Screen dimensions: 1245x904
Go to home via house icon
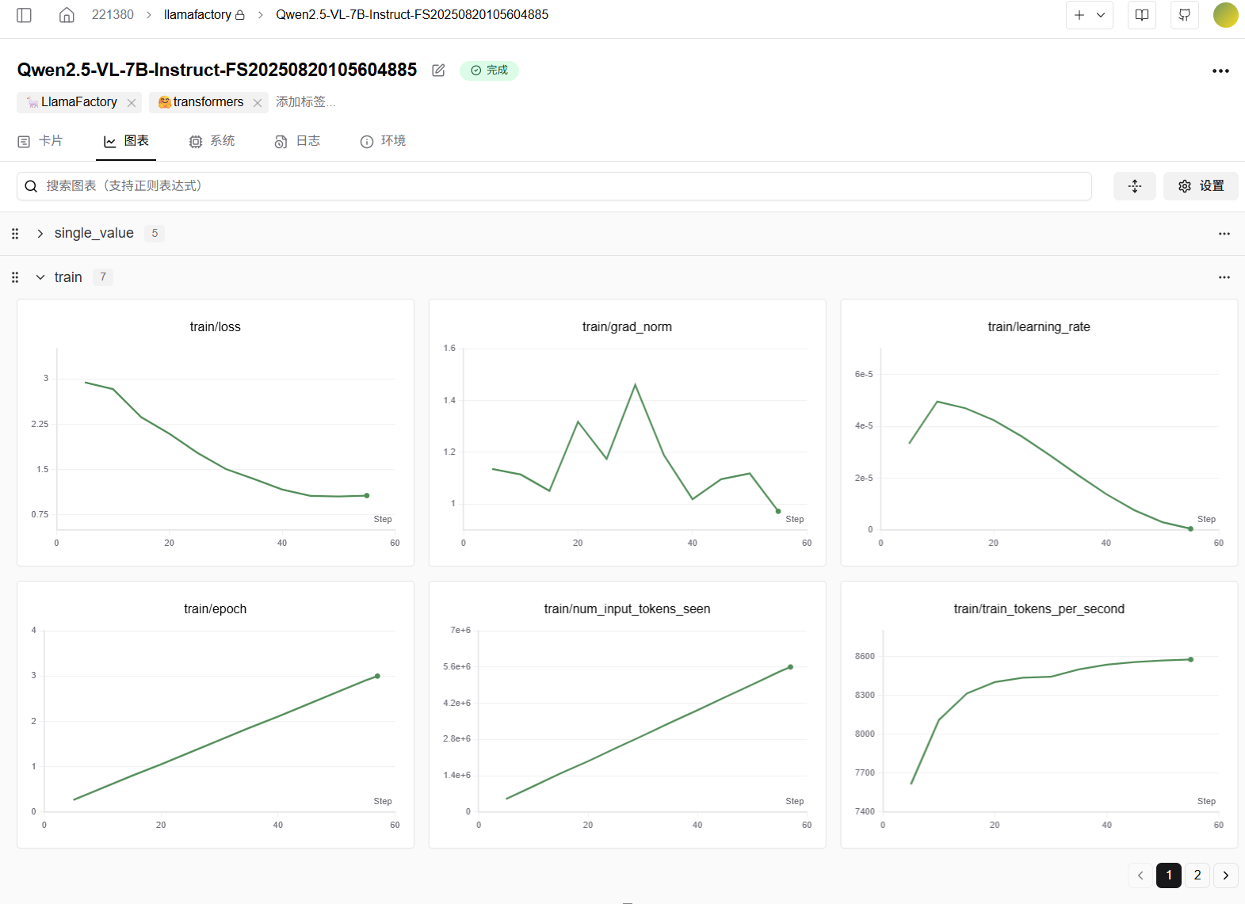click(67, 15)
